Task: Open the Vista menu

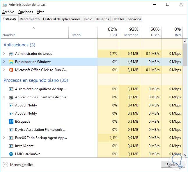Action: pos(40,12)
